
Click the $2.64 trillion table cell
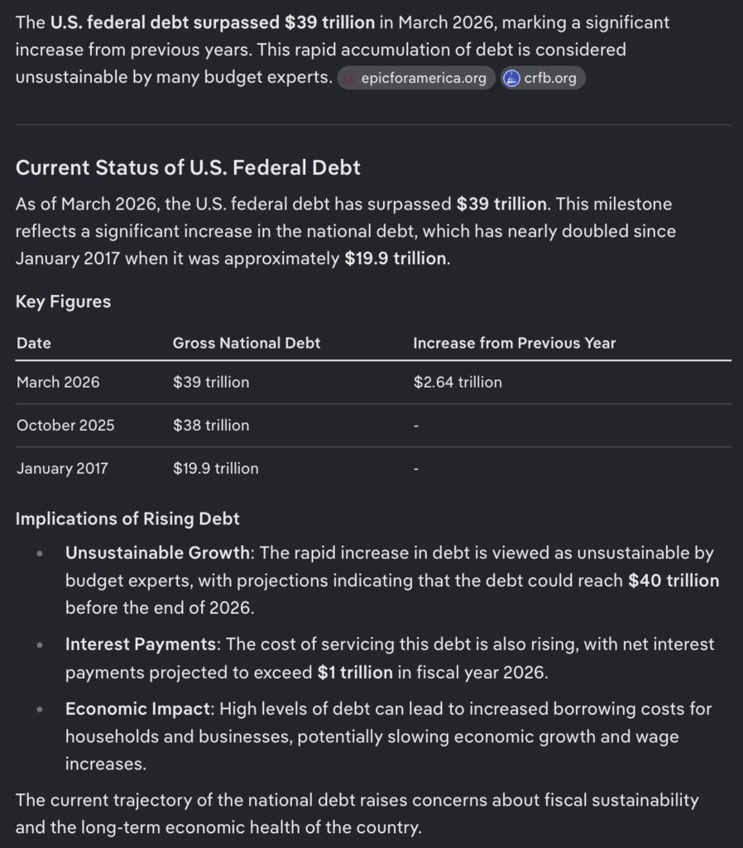pyautogui.click(x=457, y=383)
